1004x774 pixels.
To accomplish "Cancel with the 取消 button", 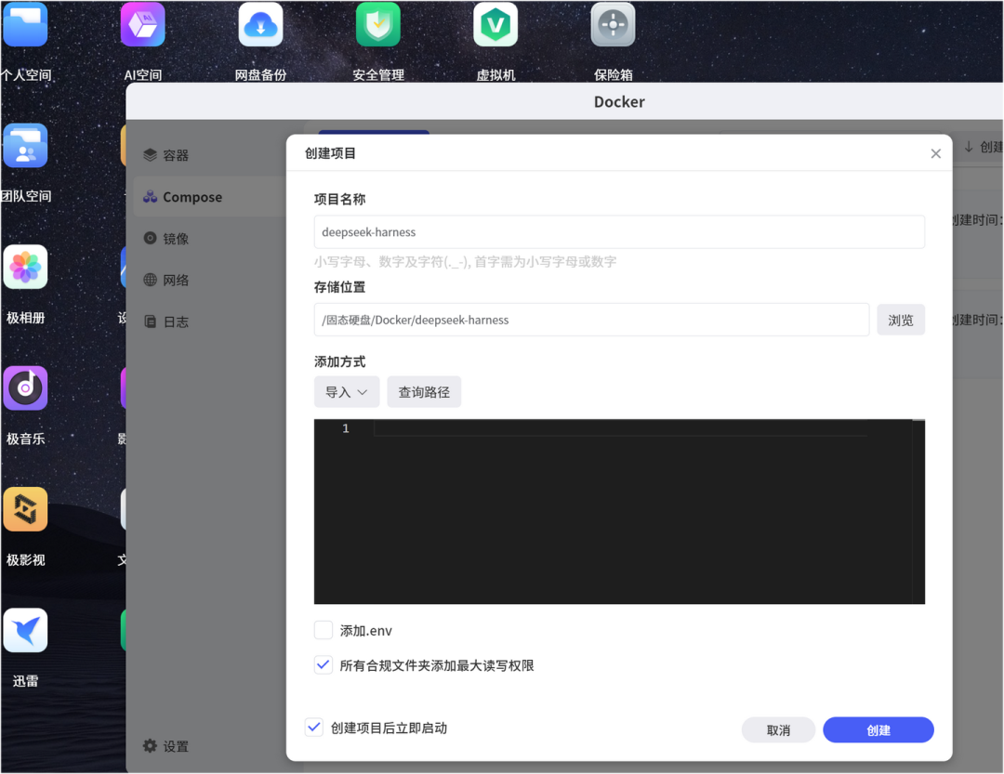I will tap(778, 729).
